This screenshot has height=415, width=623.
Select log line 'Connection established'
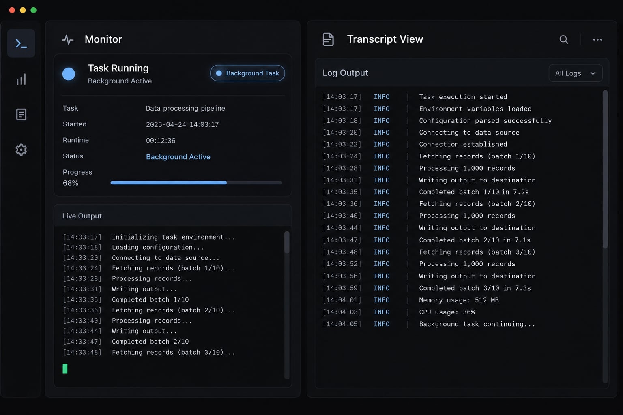point(463,144)
